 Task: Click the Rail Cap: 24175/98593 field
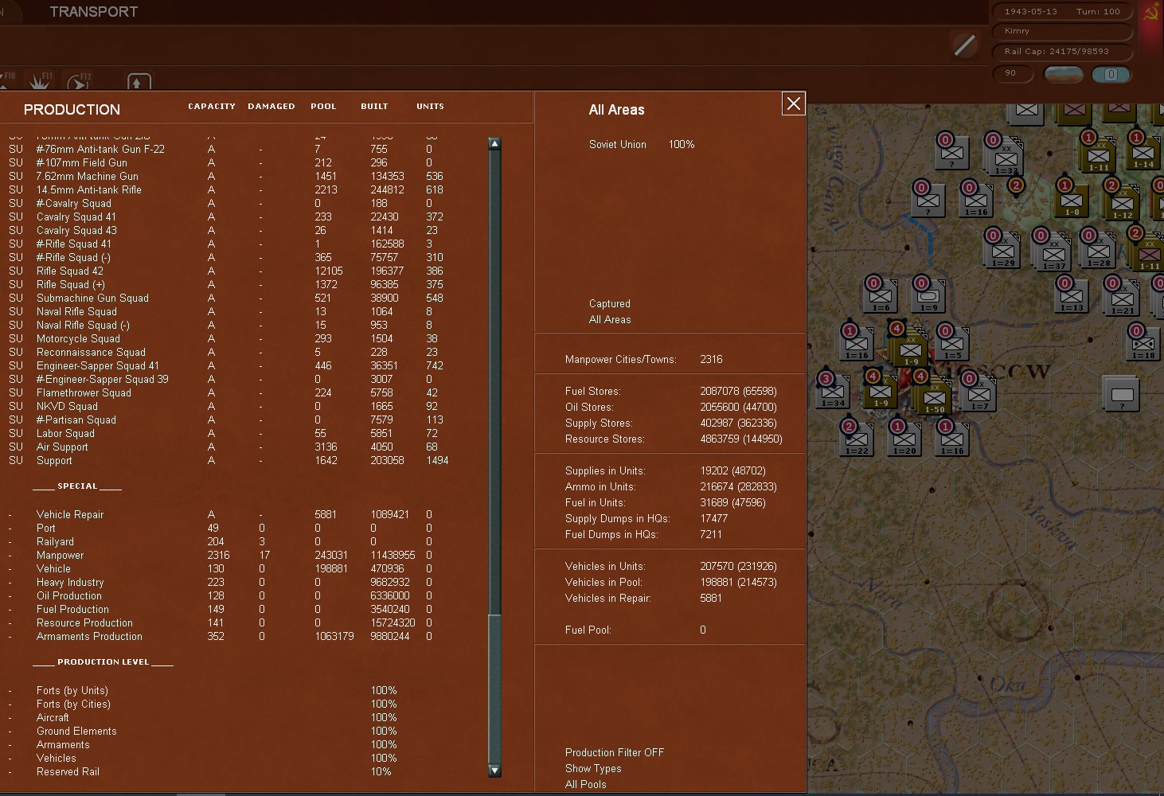click(x=1062, y=52)
